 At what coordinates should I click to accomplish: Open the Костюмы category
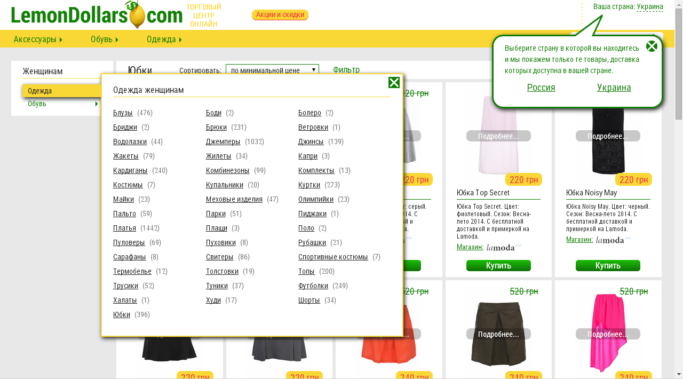(x=128, y=185)
